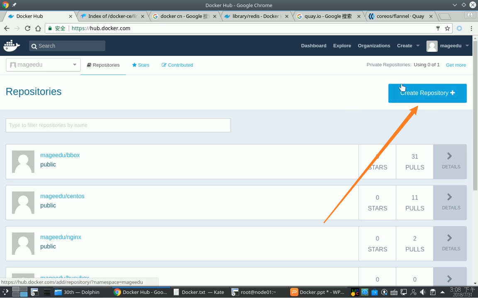Click the blue info tray icon
478x298 pixels.
pos(365,292)
